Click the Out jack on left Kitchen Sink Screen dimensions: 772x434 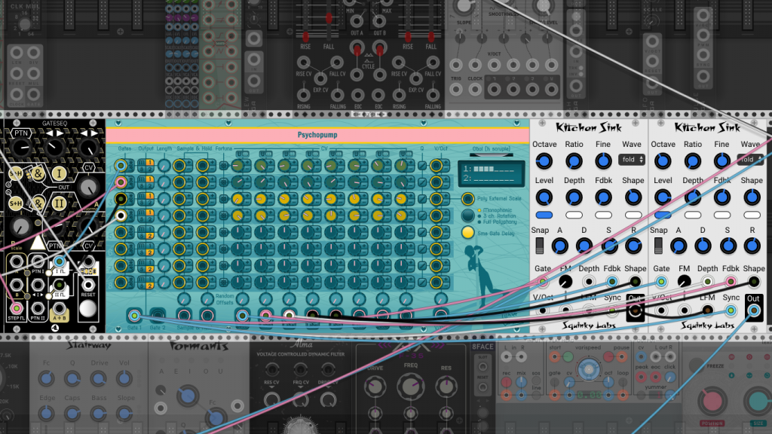[635, 310]
